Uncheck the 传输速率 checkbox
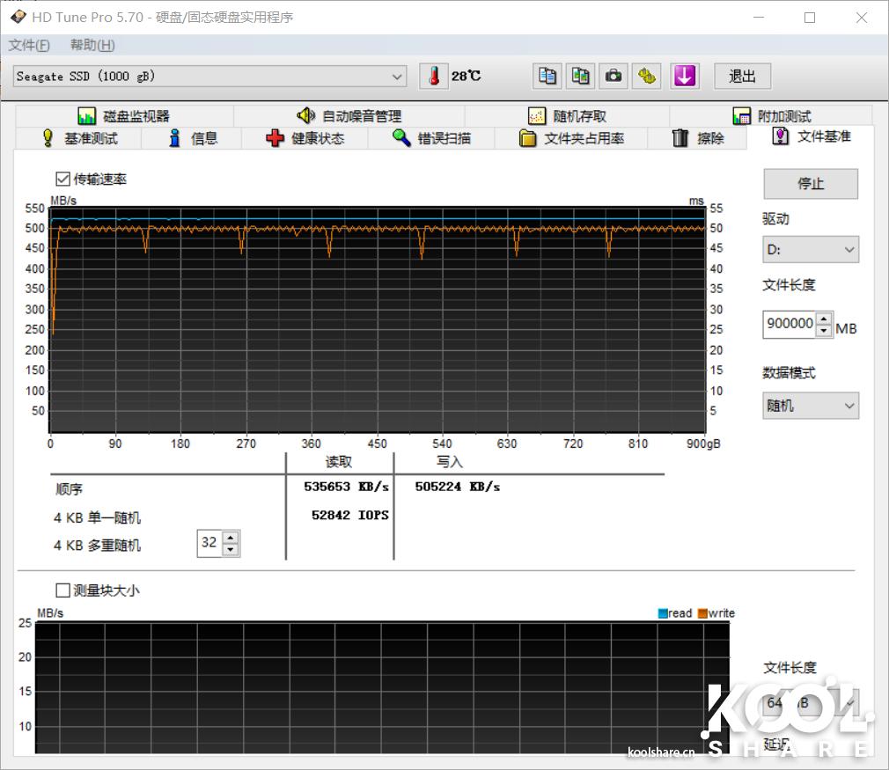 coord(62,179)
